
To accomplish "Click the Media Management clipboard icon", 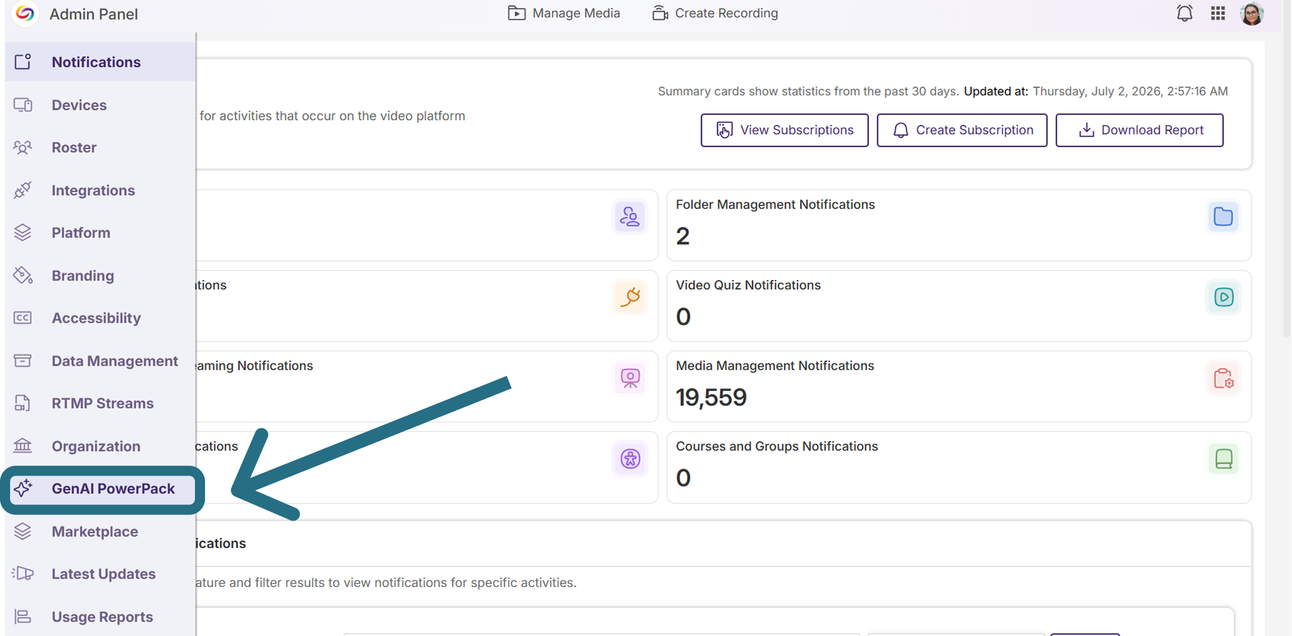I will tap(1223, 379).
